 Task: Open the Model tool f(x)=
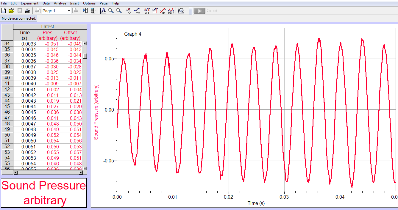point(171,10)
